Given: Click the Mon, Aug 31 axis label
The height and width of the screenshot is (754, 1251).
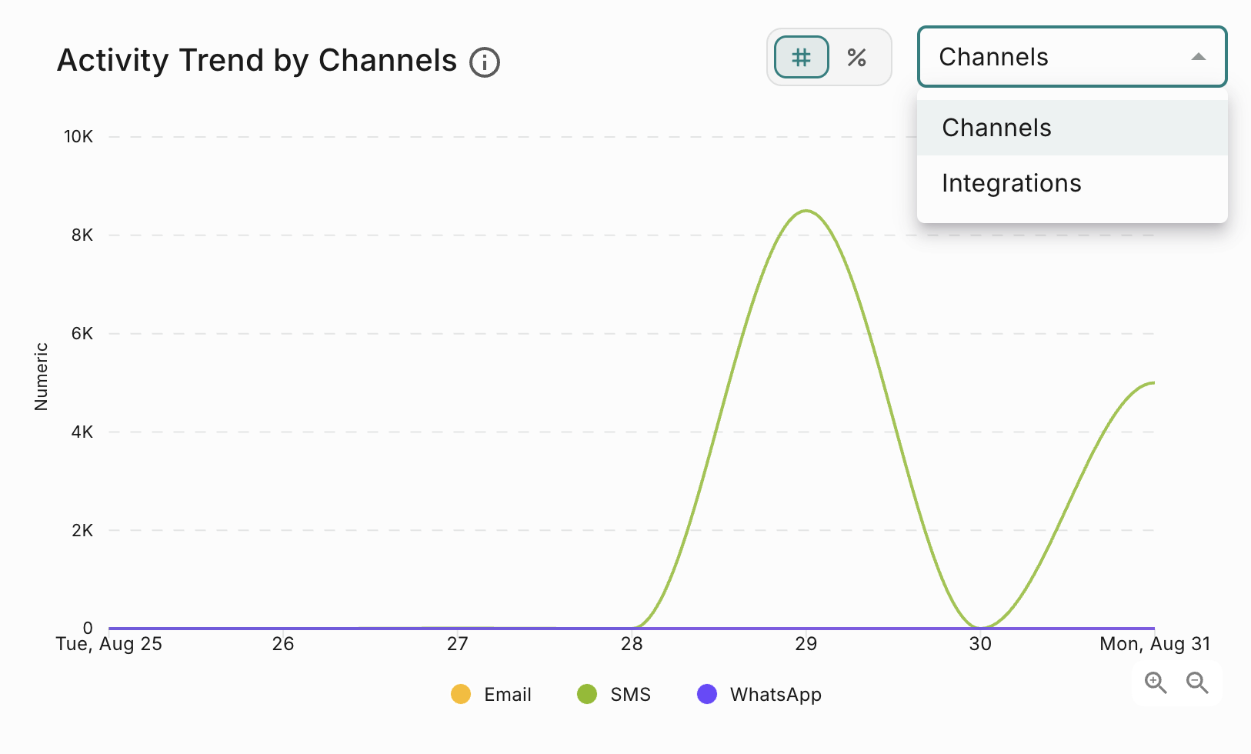Looking at the screenshot, I should [1155, 644].
